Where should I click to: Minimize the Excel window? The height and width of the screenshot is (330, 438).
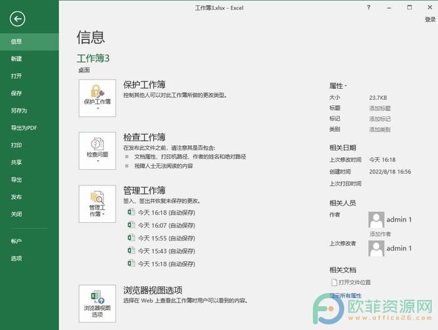(x=389, y=8)
